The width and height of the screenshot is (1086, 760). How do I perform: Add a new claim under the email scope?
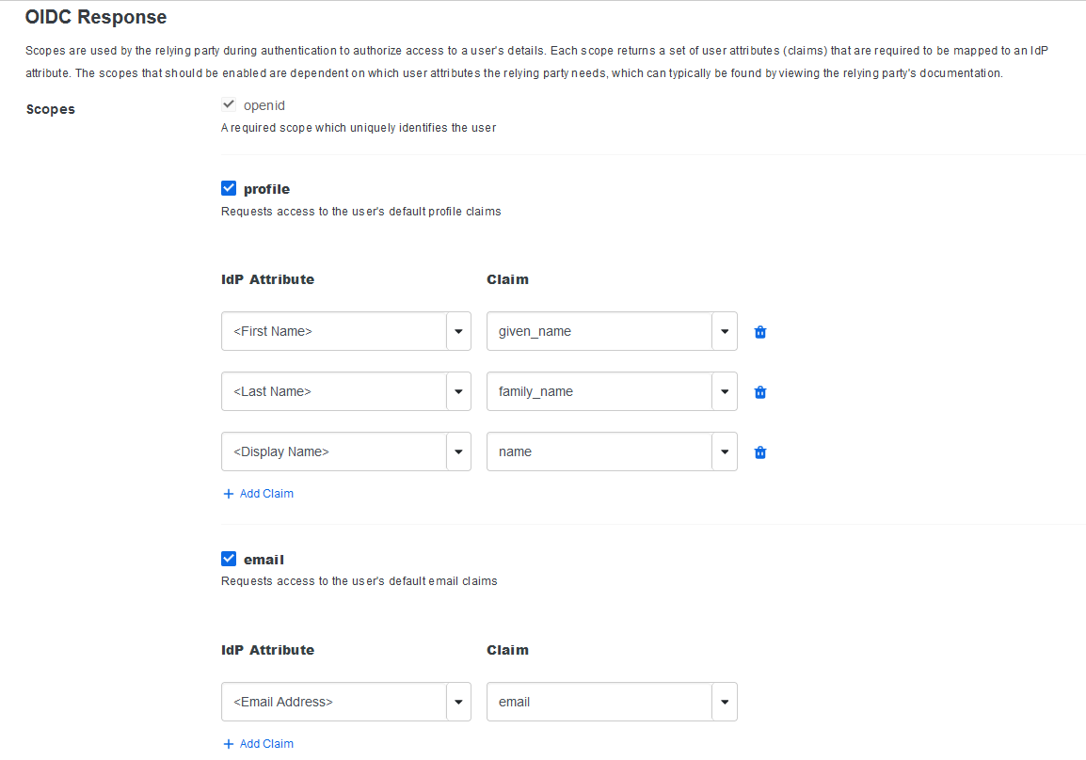click(x=264, y=743)
